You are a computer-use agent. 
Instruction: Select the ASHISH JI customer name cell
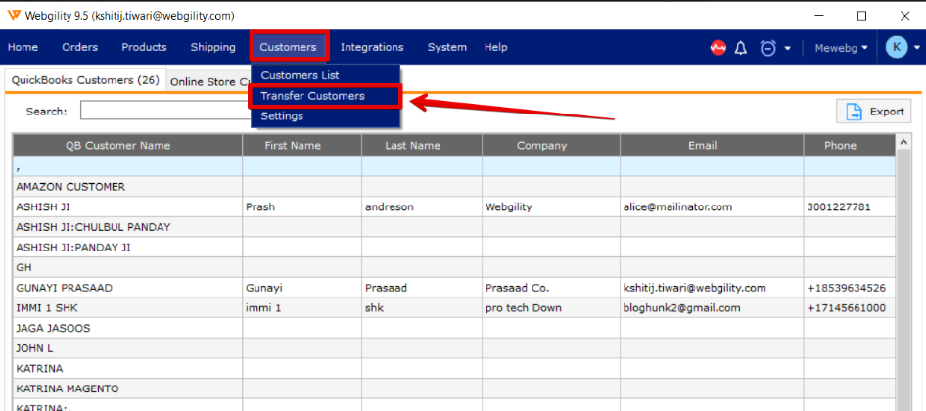(127, 206)
